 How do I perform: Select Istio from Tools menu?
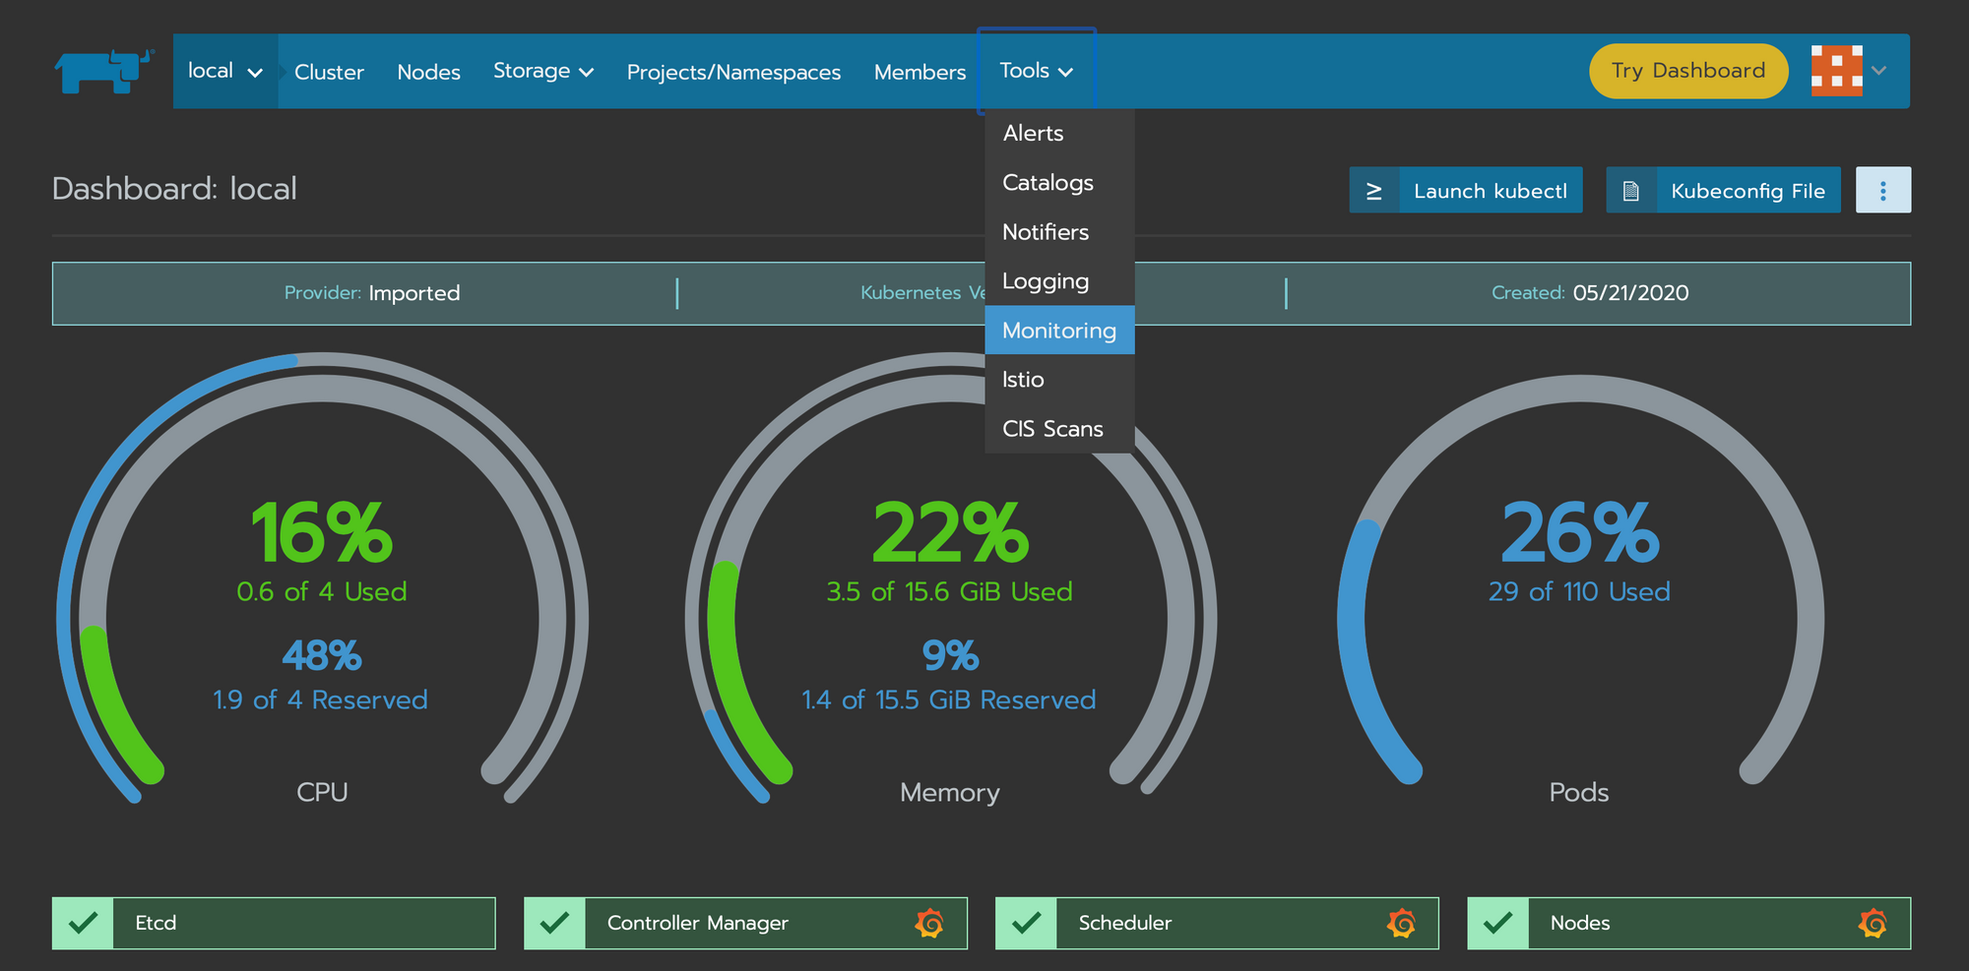coord(1059,379)
